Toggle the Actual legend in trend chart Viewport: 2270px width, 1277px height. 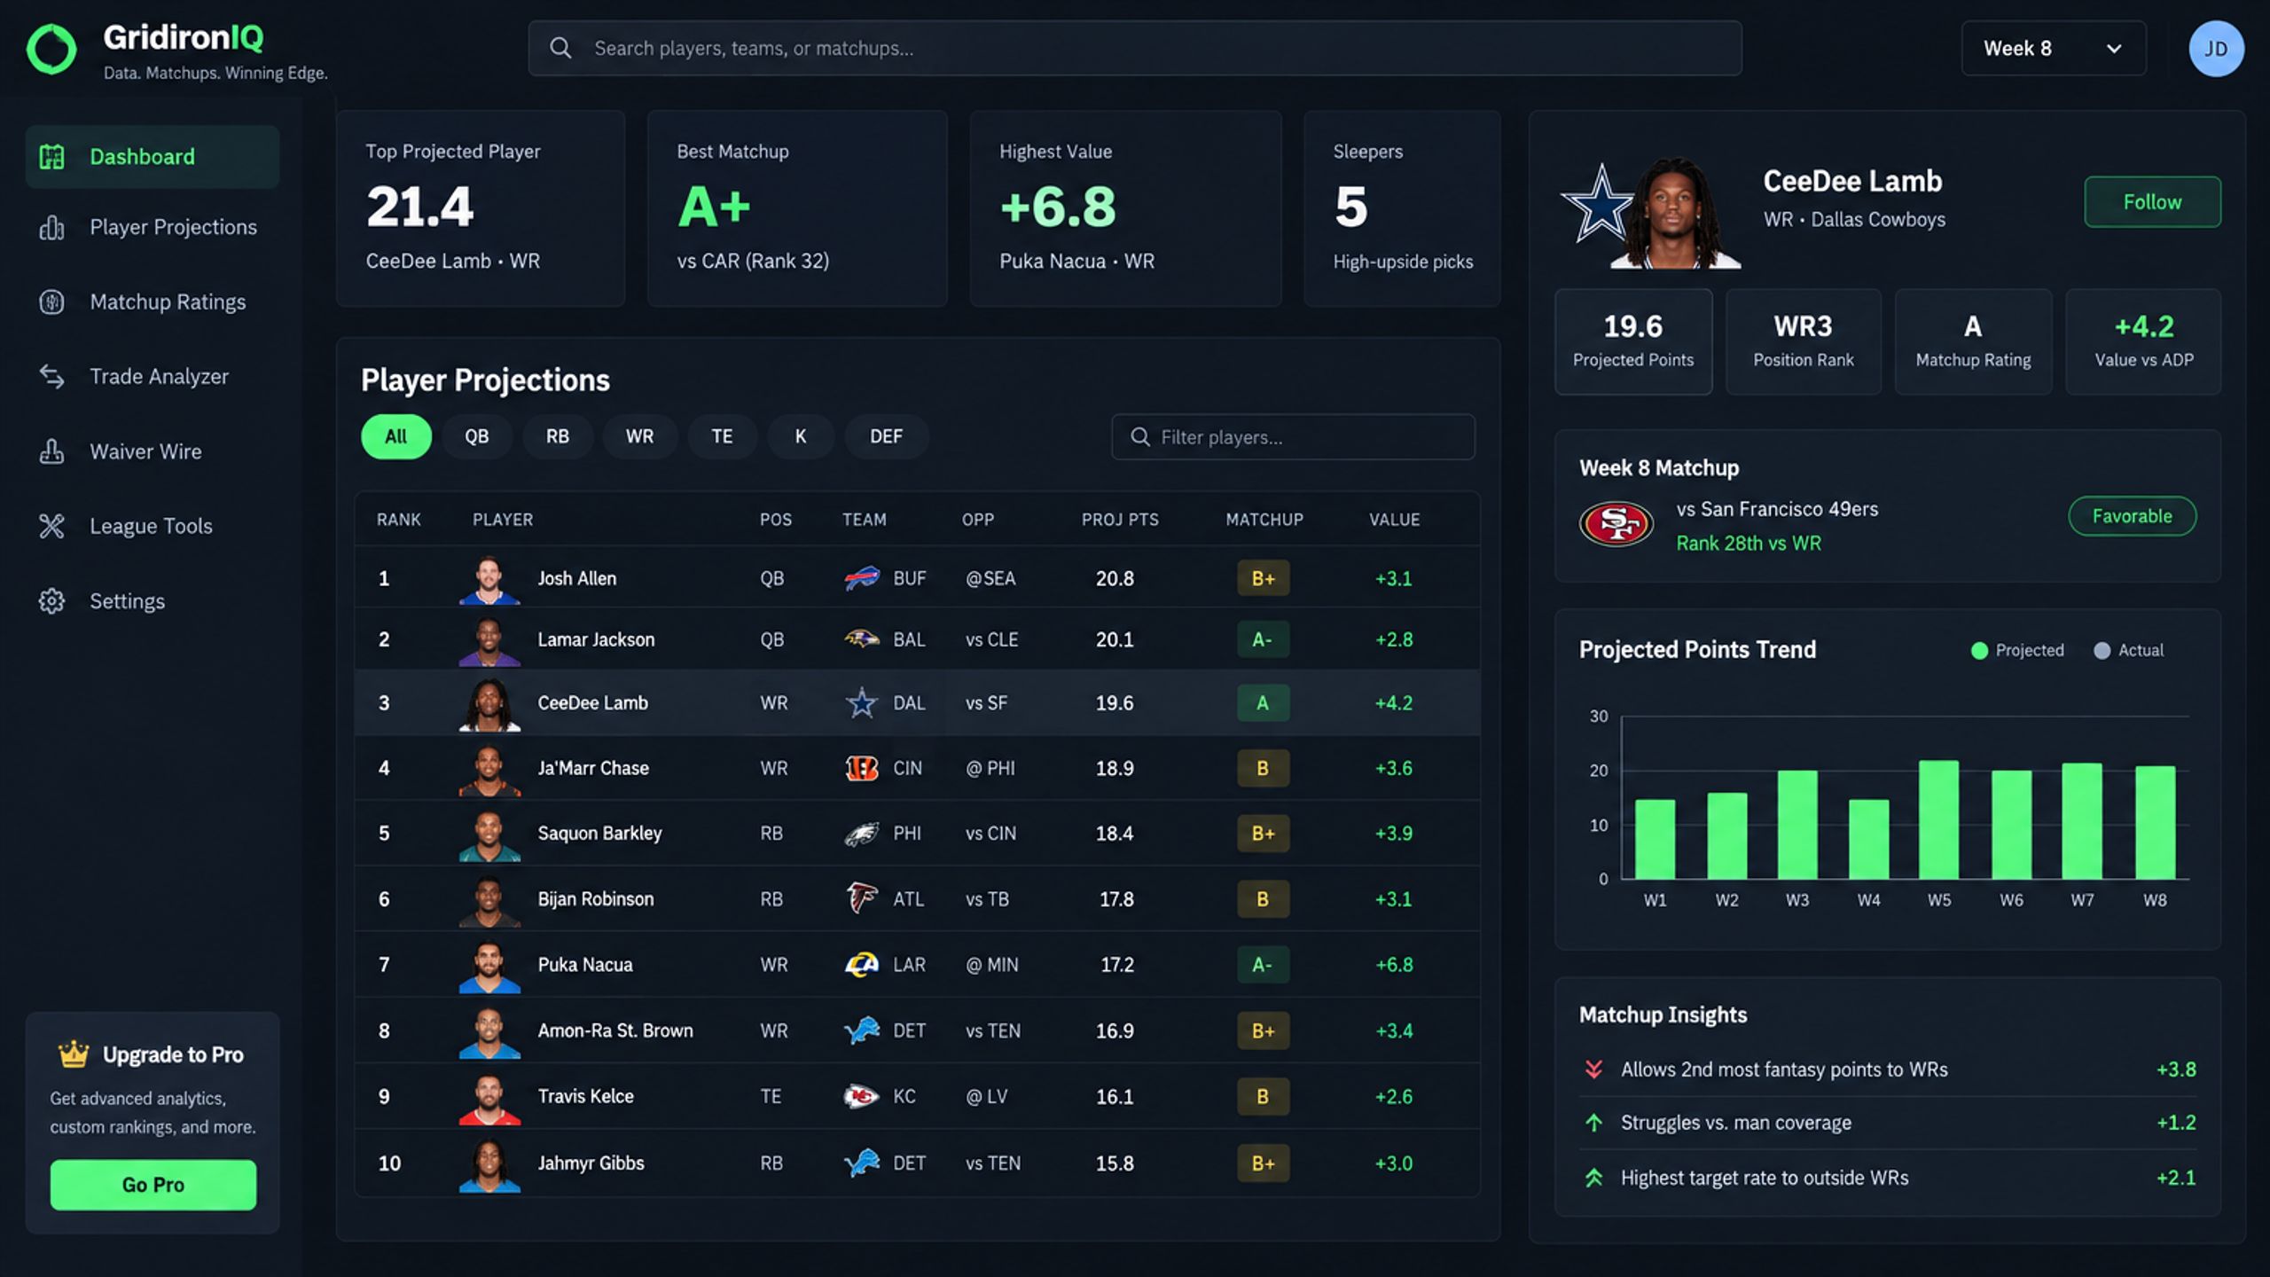(2128, 650)
